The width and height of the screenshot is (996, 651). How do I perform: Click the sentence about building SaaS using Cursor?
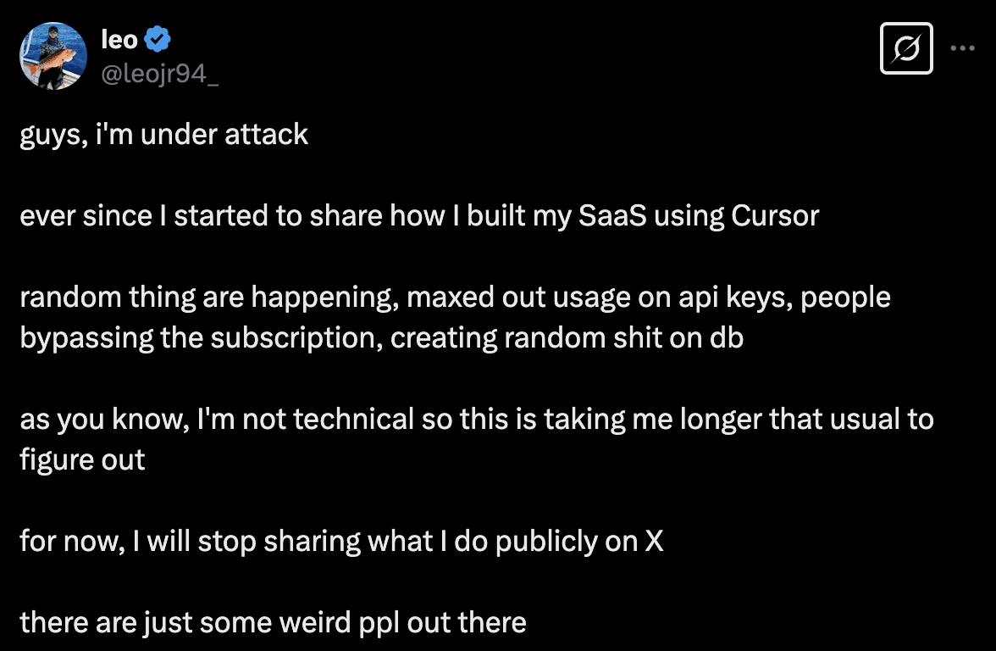419,216
